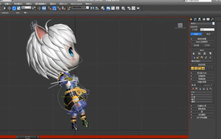Enable Biped Figure Mode
Viewport: 221px width, 139px height.
(193, 54)
